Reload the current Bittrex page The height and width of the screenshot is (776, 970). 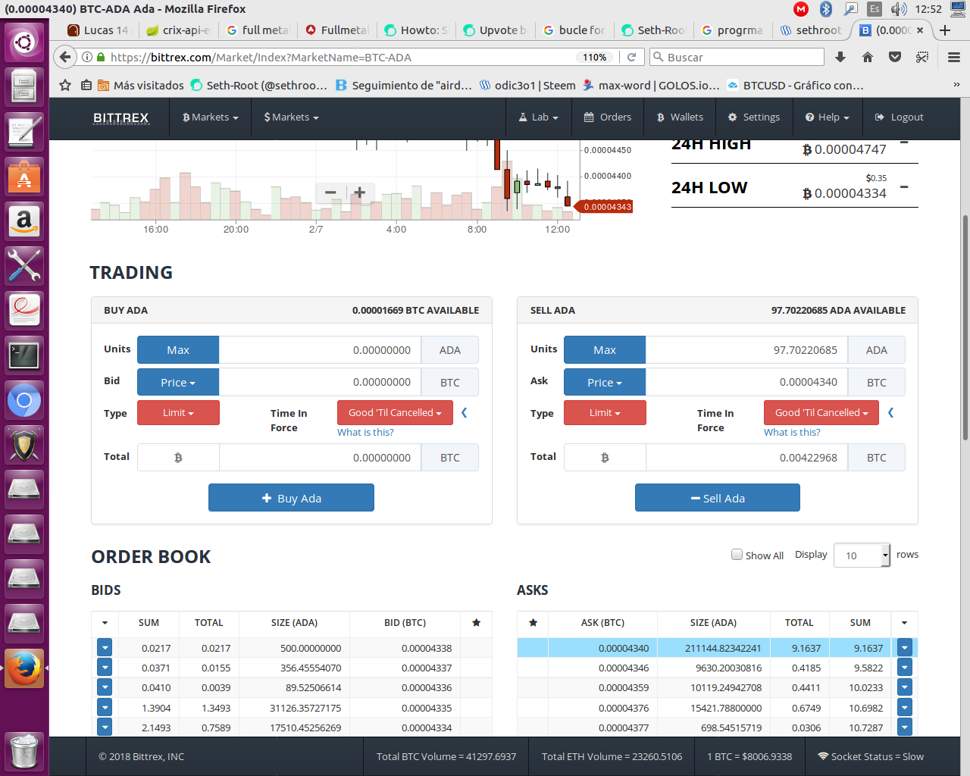[631, 57]
